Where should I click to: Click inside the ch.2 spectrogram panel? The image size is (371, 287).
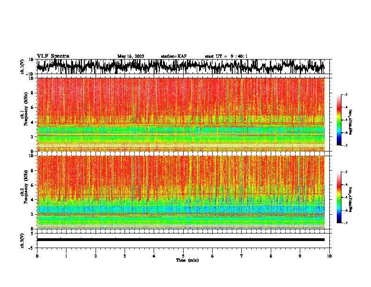180,192
